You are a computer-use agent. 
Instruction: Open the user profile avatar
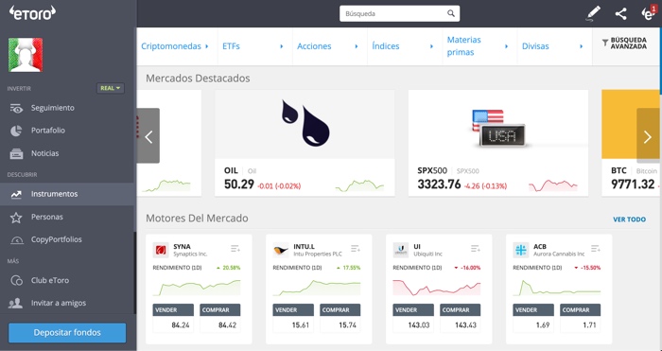click(26, 55)
